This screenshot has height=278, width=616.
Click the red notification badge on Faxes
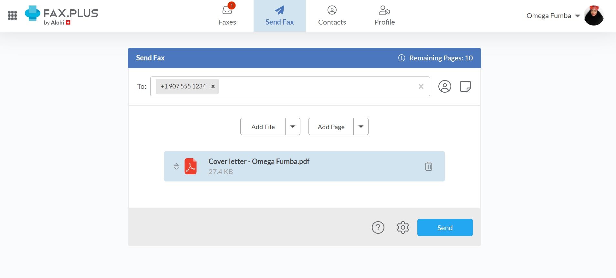coord(232,5)
